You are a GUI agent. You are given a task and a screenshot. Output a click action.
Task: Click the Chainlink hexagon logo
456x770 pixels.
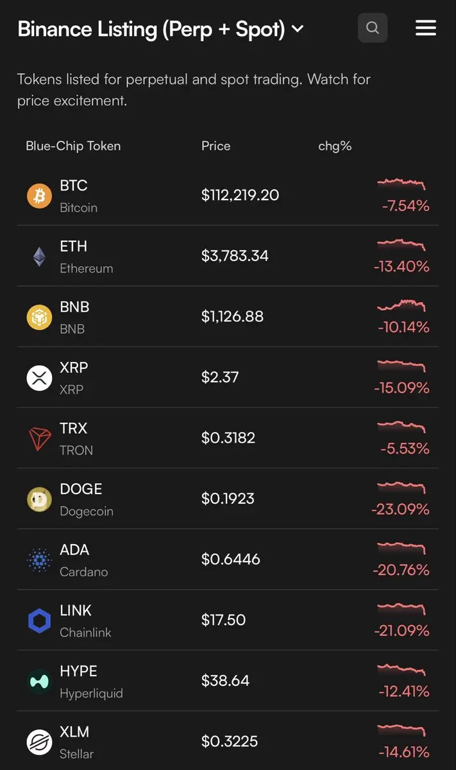click(x=39, y=621)
